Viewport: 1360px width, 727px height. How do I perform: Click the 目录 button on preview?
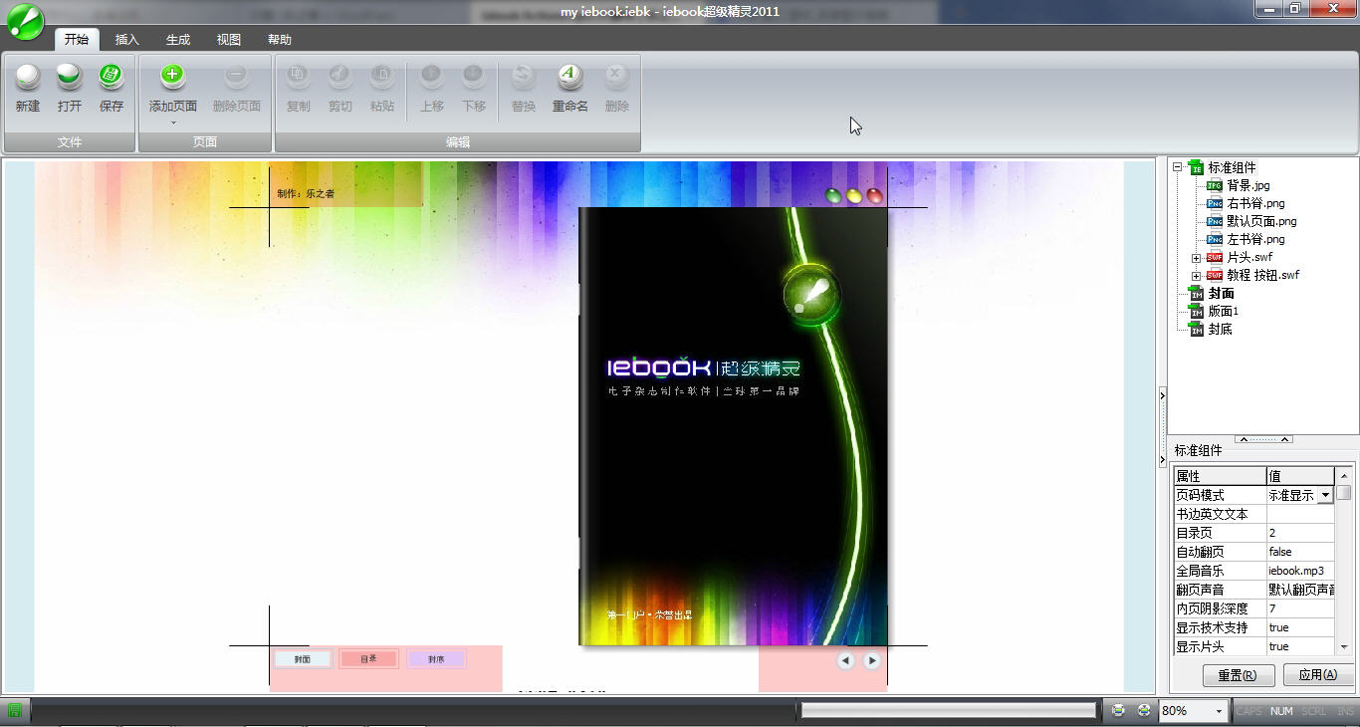368,659
